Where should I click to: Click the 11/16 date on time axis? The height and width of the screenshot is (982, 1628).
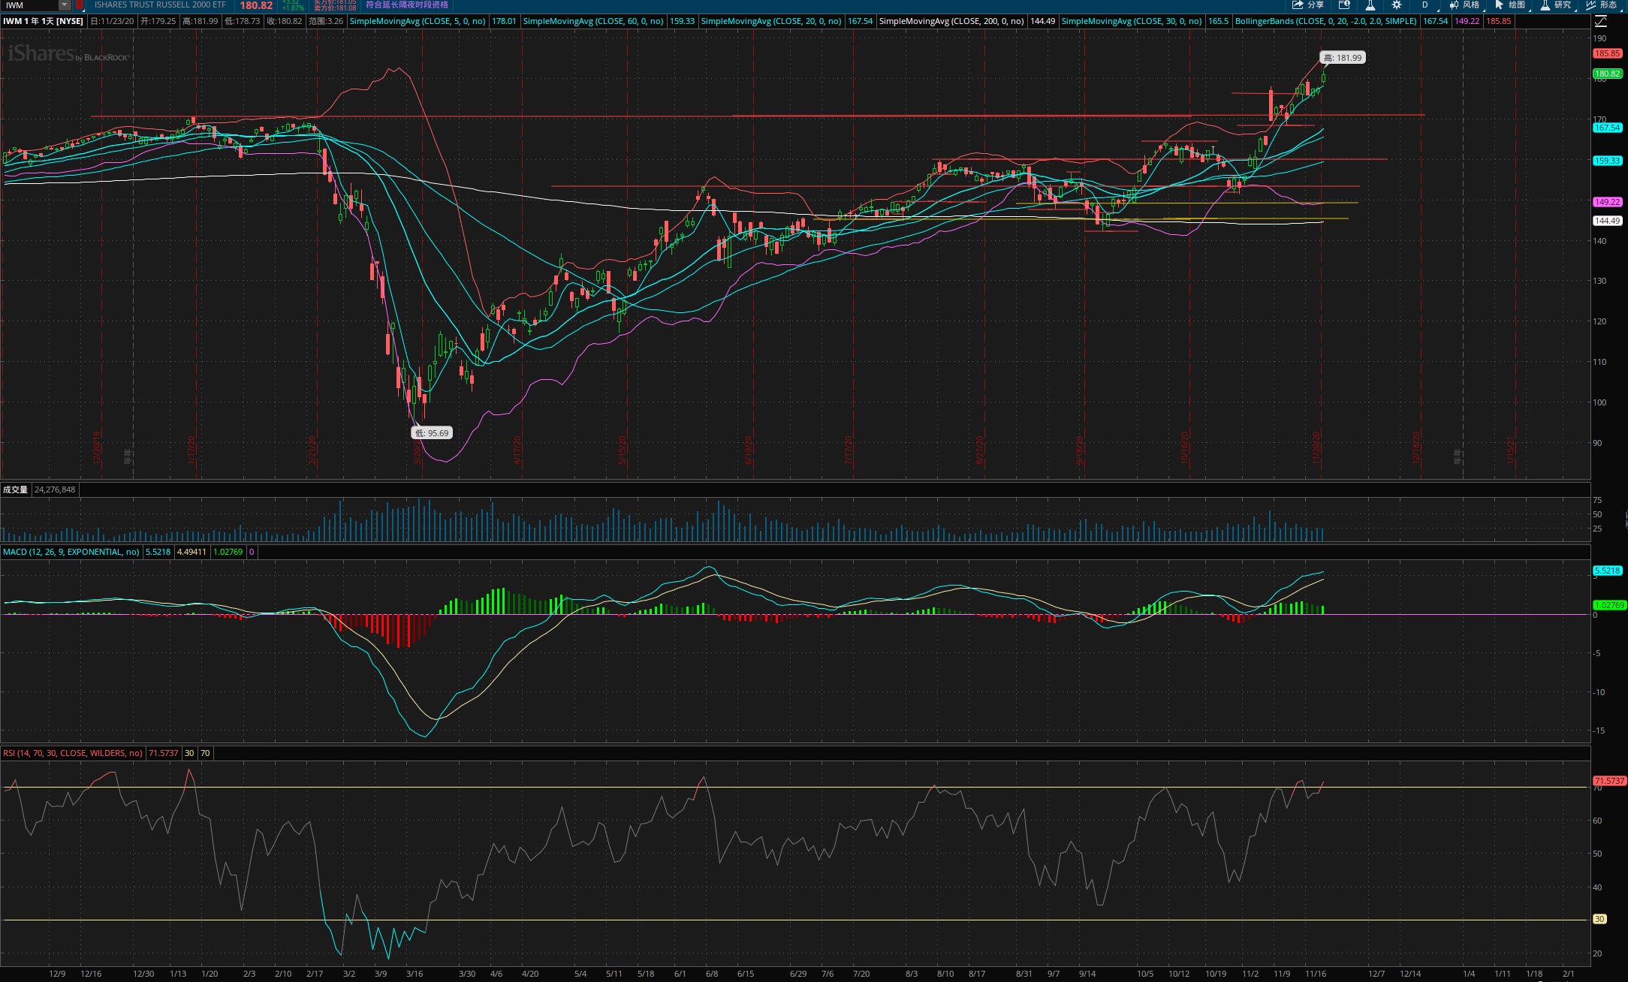click(1315, 974)
